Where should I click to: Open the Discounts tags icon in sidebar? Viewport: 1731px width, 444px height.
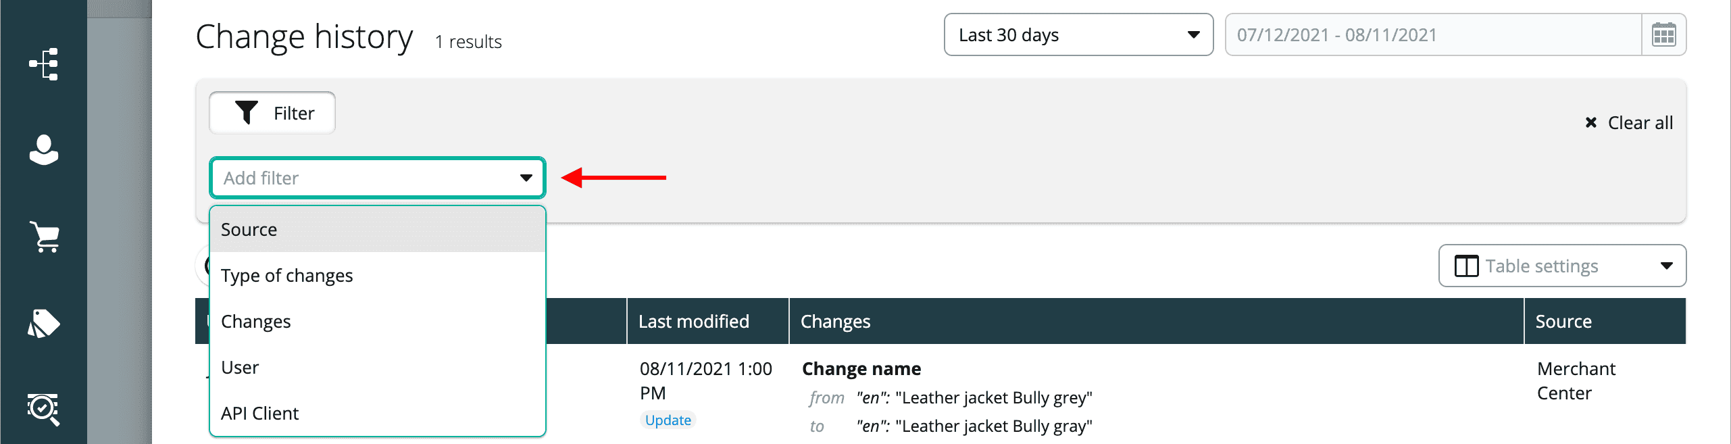coord(44,323)
